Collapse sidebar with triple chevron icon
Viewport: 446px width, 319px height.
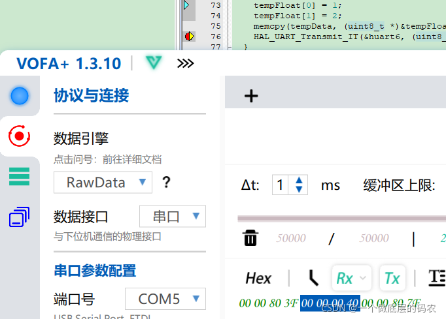186,63
